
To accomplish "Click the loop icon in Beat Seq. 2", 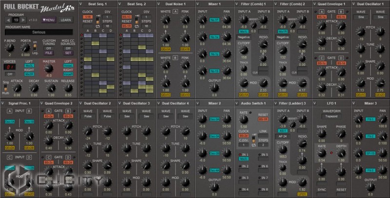I will 137,26.
